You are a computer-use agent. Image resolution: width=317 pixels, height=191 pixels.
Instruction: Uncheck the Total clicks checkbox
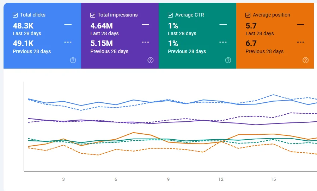pos(15,15)
